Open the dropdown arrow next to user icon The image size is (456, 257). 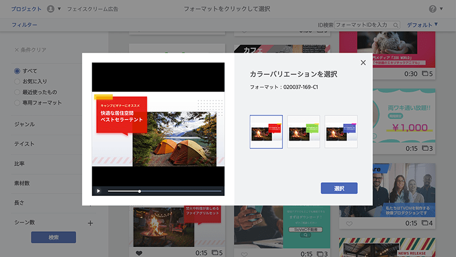tap(59, 9)
